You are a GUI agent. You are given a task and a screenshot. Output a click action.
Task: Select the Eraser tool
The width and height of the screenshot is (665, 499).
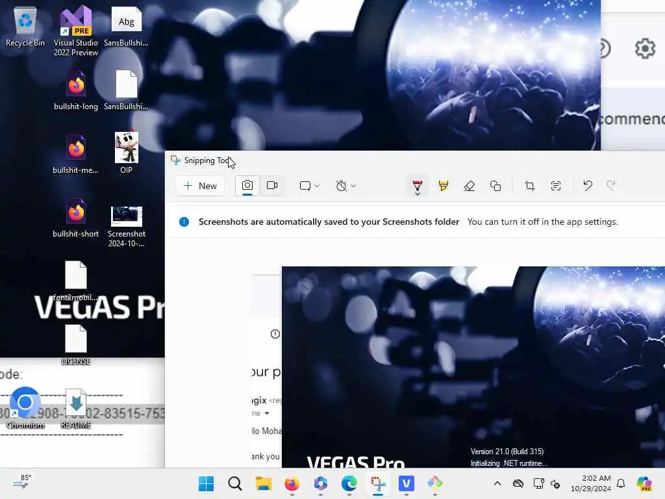tap(469, 186)
